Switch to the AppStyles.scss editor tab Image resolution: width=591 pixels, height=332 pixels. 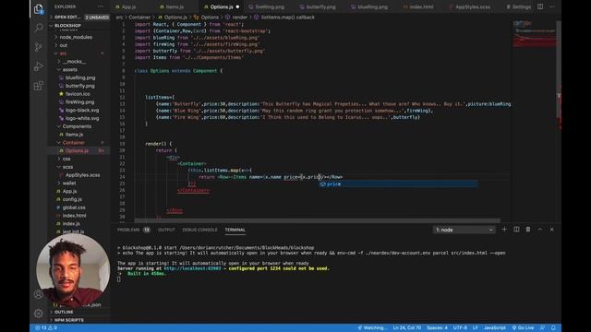(472, 6)
